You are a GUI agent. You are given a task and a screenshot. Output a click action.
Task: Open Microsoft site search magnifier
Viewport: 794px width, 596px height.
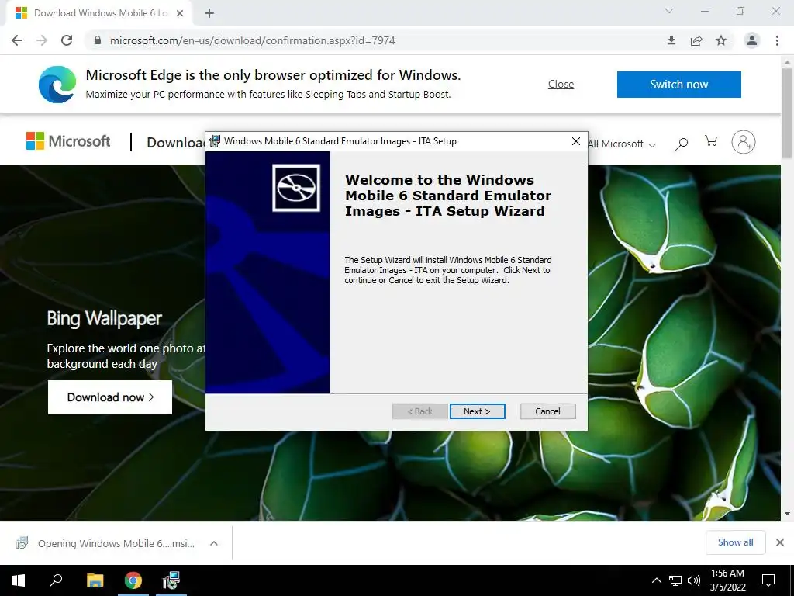[x=682, y=144]
